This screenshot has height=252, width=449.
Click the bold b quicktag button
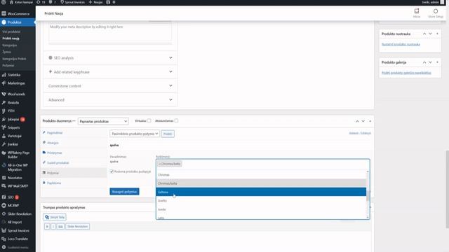point(47,227)
